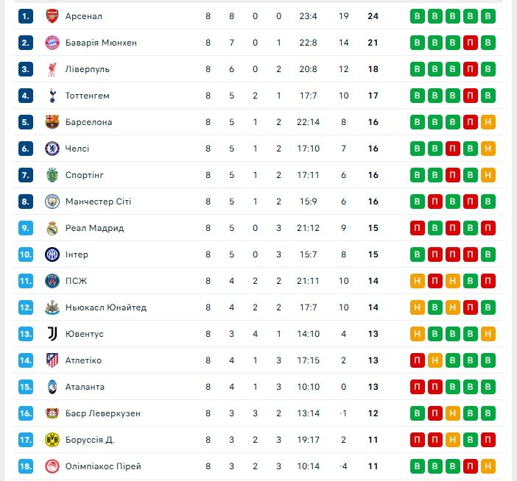Open the Манчестер Сіті team link
The image size is (517, 481).
click(x=98, y=202)
